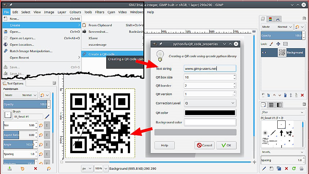The image size is (309, 174).
Task: Anchor the floating layer
Action: pos(291,95)
